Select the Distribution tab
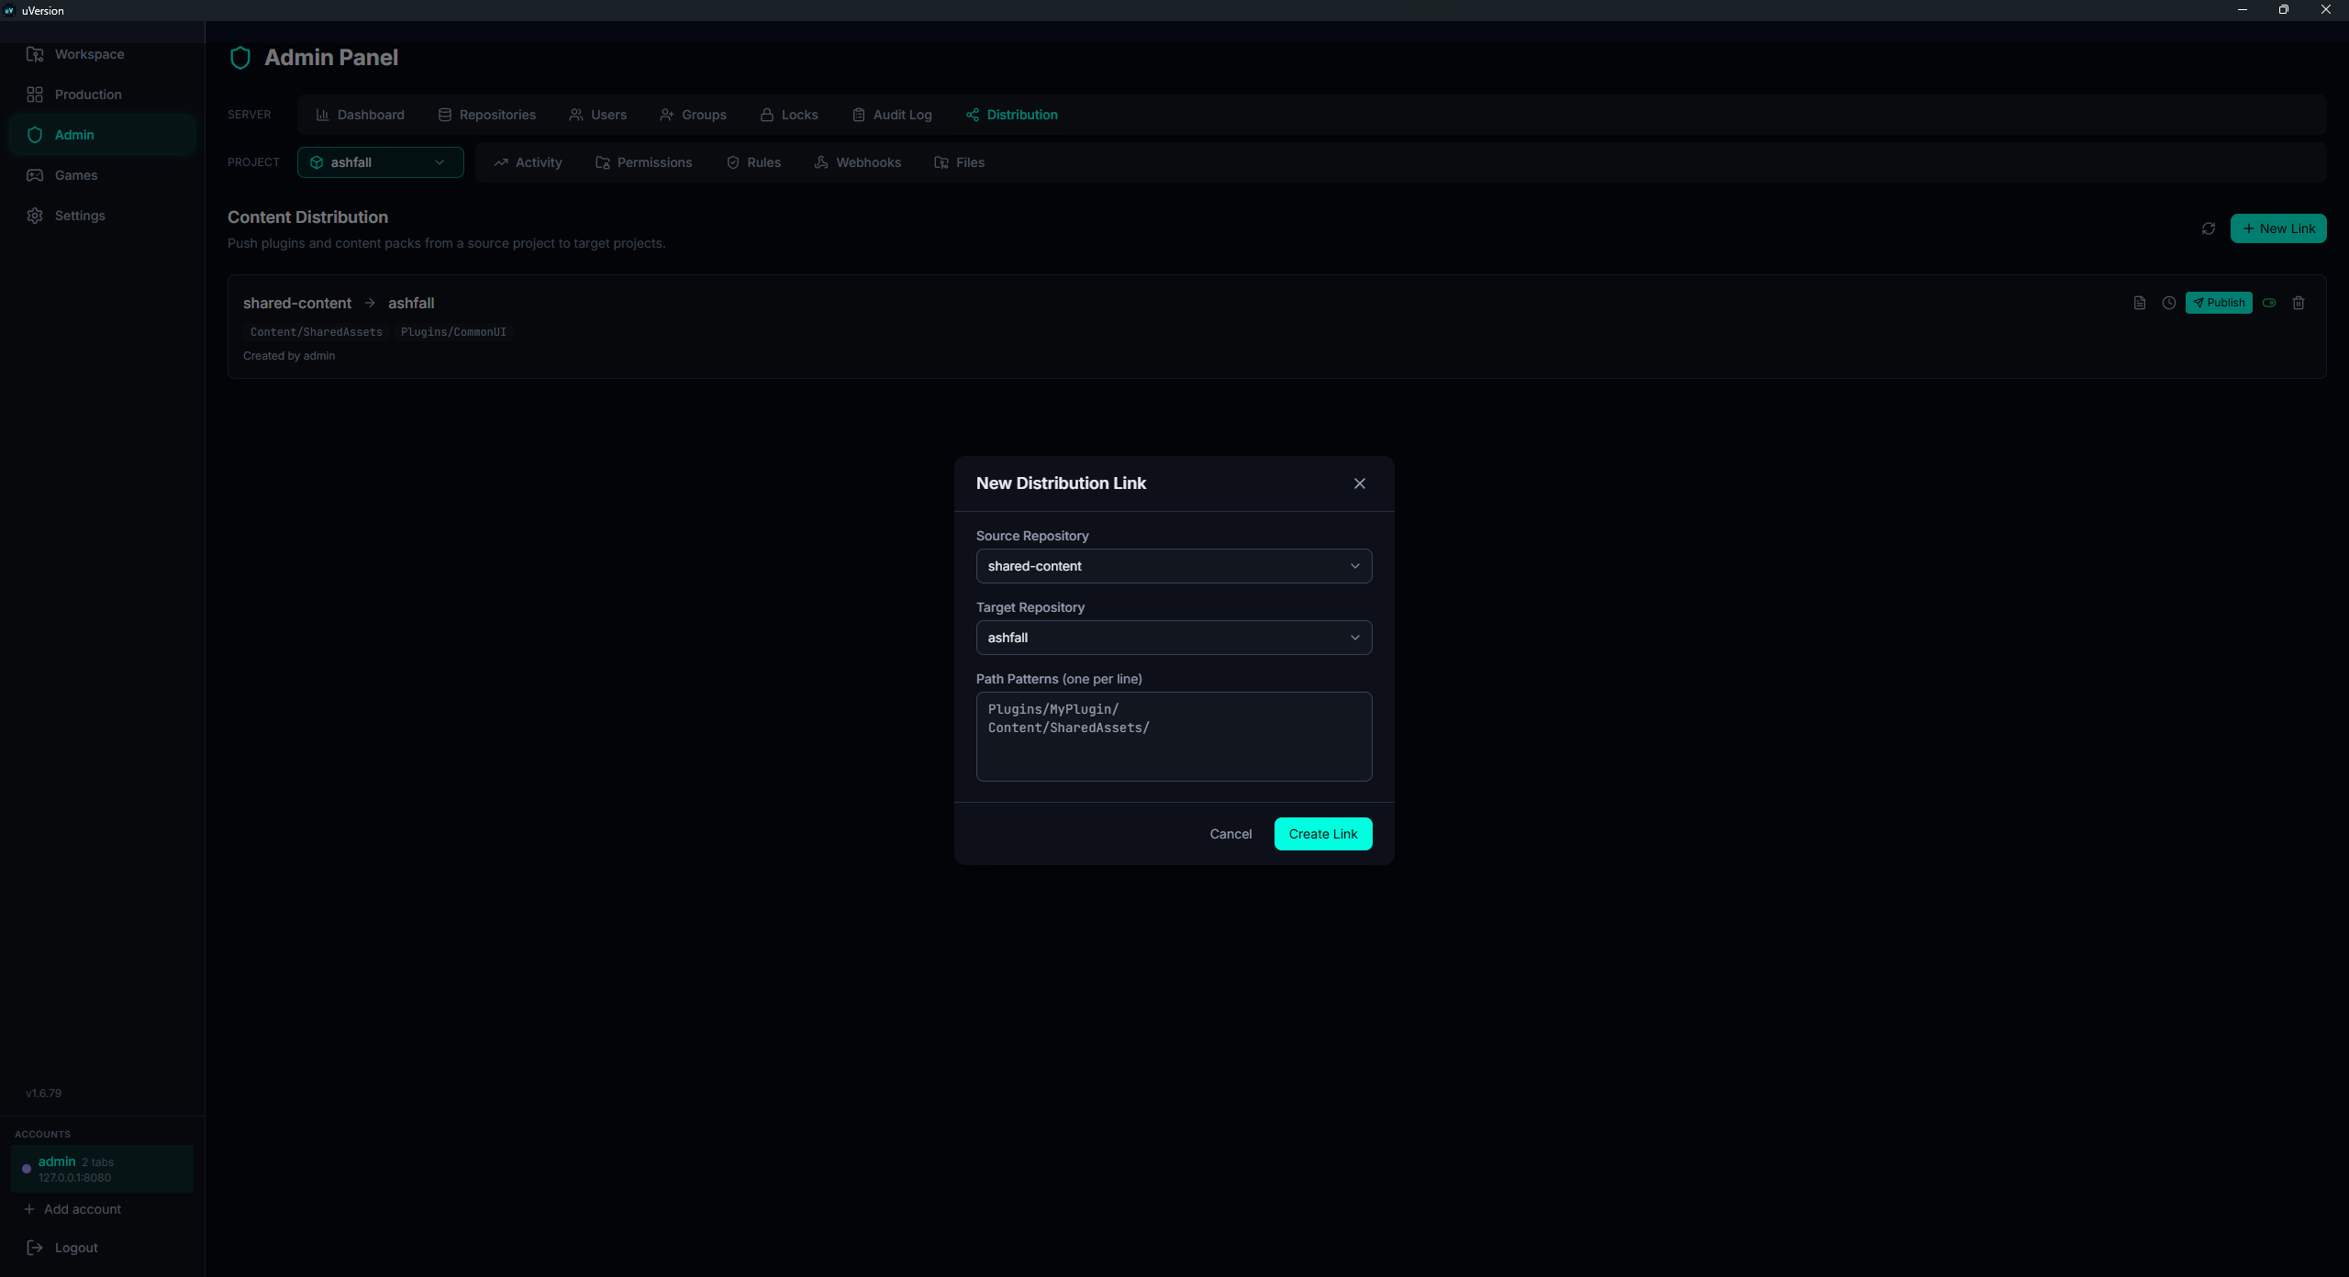Viewport: 2349px width, 1277px height. [1011, 115]
